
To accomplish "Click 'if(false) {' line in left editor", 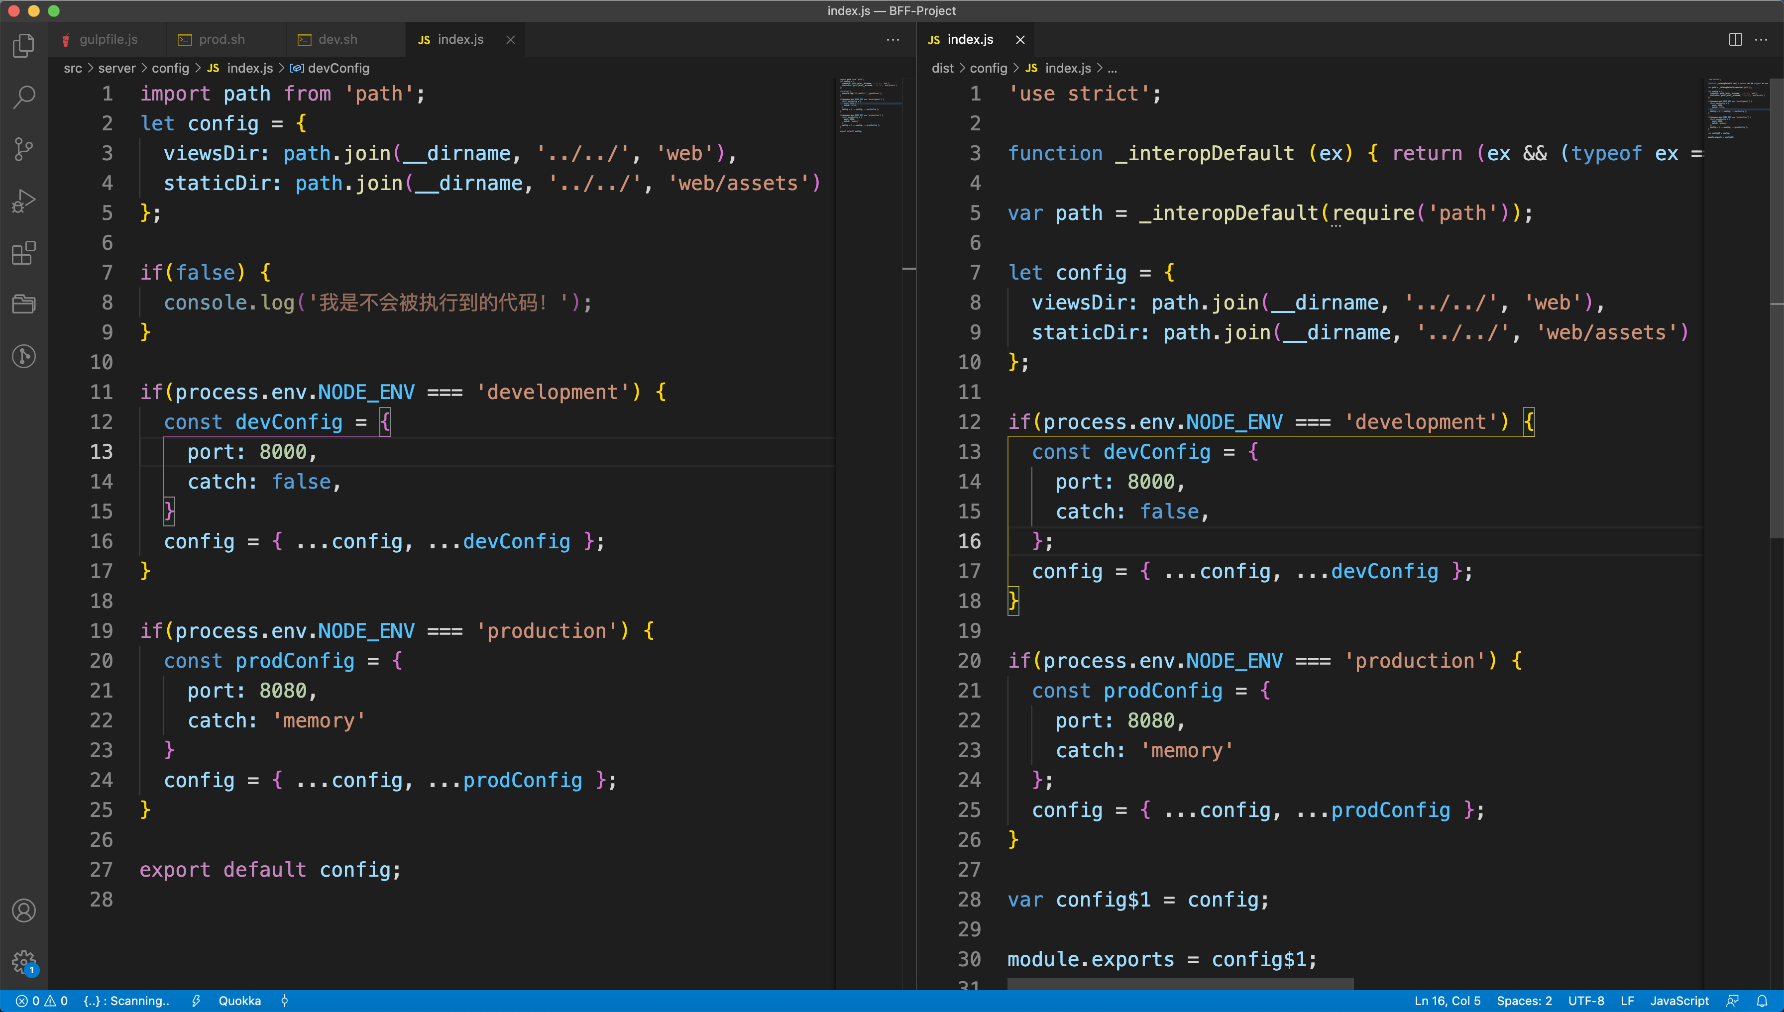I will click(206, 273).
